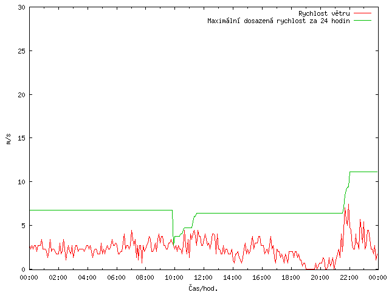Click the green legend line sample
This screenshot has width=389, height=292.
click(x=362, y=21)
